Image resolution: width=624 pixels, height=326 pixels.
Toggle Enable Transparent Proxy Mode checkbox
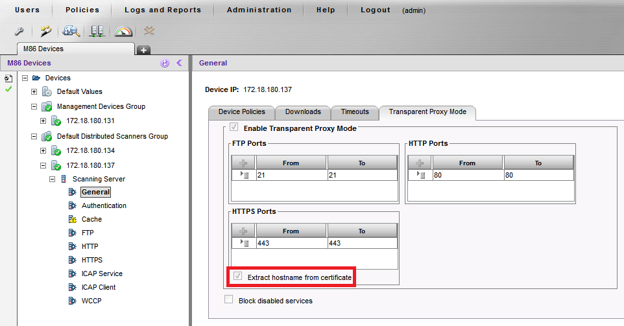coord(234,128)
